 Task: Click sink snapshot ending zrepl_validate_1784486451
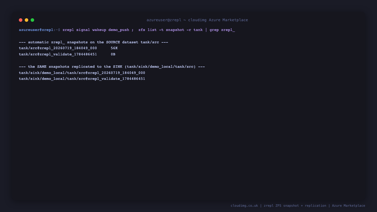point(82,79)
